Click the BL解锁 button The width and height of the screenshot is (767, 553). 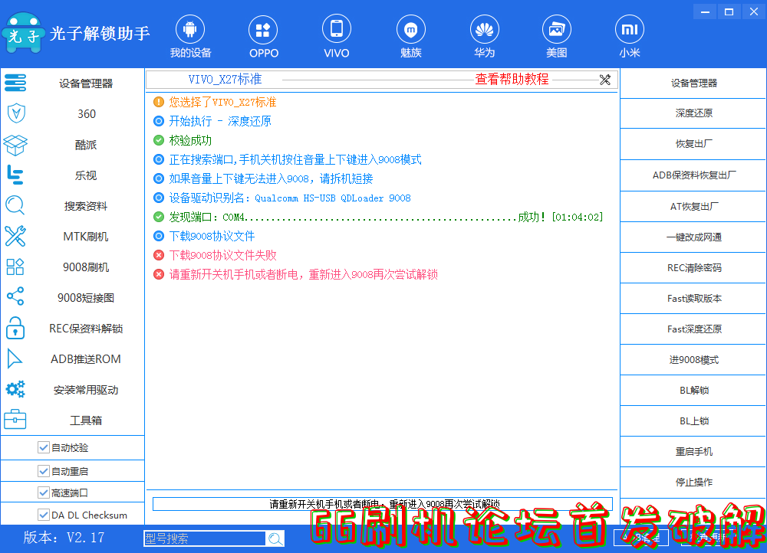693,391
